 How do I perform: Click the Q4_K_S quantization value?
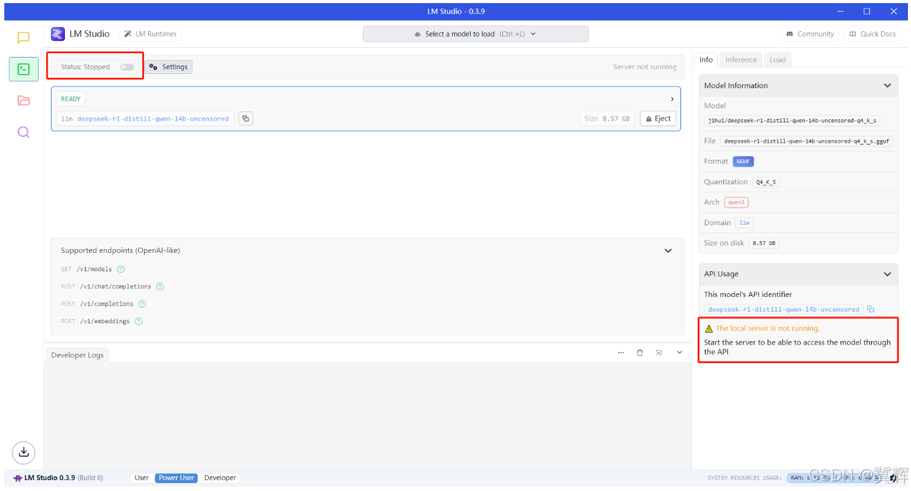coord(766,182)
